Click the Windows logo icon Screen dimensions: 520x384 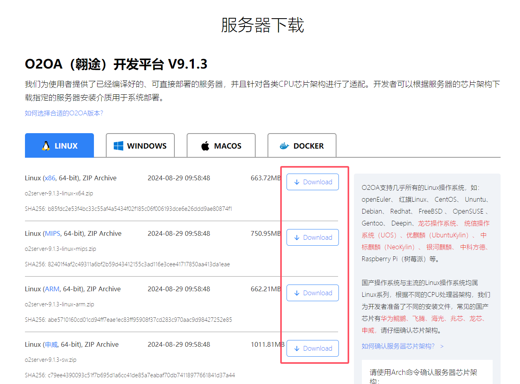[x=118, y=146]
